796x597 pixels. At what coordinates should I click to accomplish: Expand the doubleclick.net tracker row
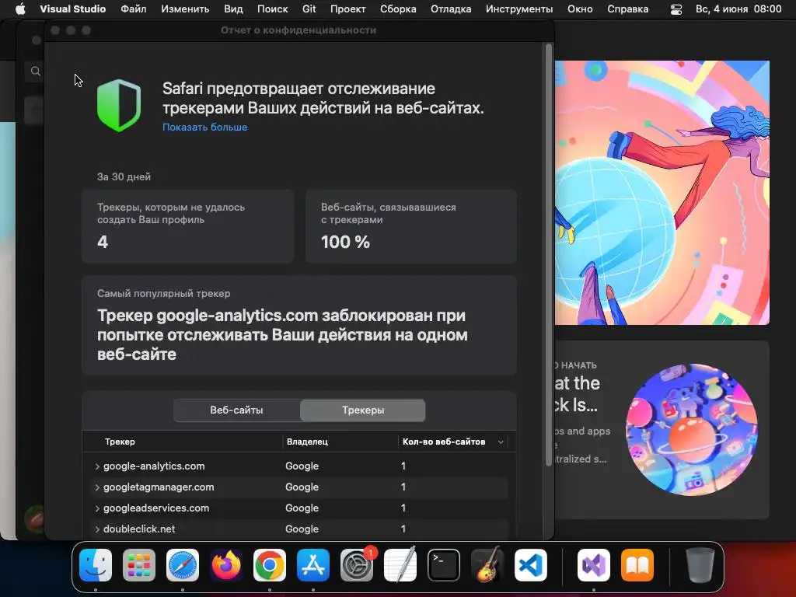click(x=97, y=529)
